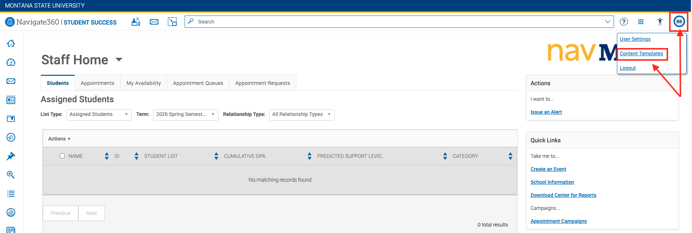Expand the search bar dropdown chevron

point(607,22)
